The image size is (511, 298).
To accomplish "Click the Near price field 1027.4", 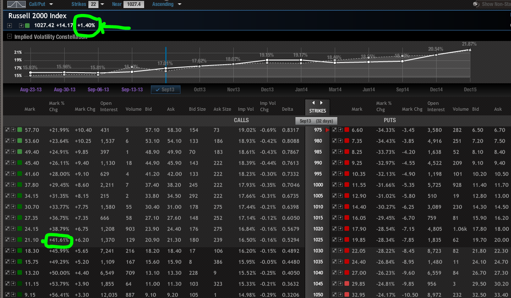I will point(133,4).
